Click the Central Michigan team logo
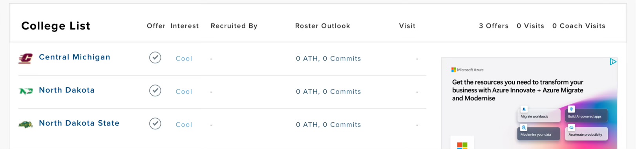636x149 pixels. [26, 59]
